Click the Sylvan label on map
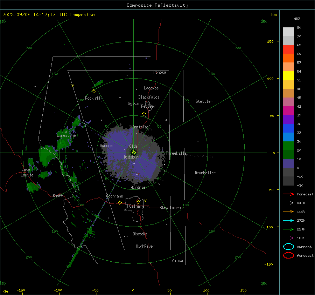 pos(134,103)
